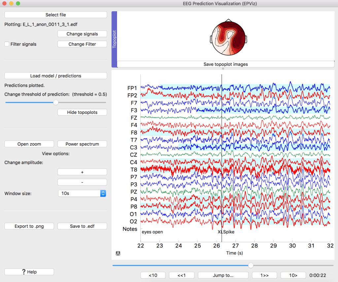Jump forward ten seconds with "10>"

tap(293, 275)
